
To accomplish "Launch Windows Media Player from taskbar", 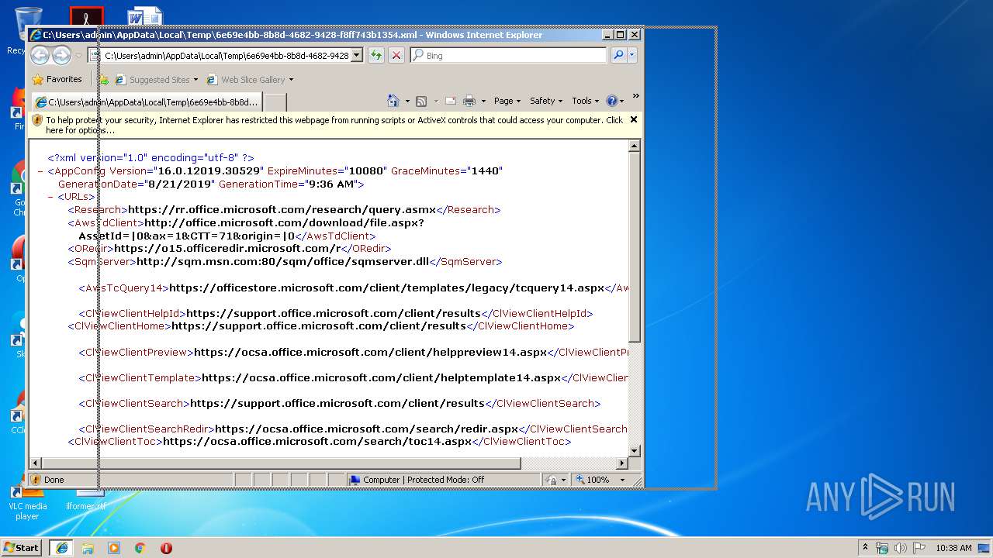I will tap(114, 548).
